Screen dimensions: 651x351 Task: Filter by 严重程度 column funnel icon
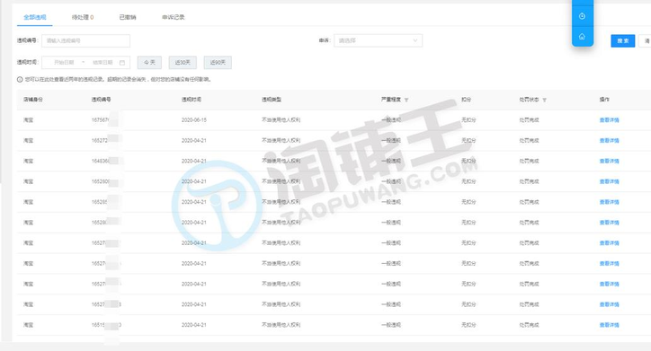406,100
